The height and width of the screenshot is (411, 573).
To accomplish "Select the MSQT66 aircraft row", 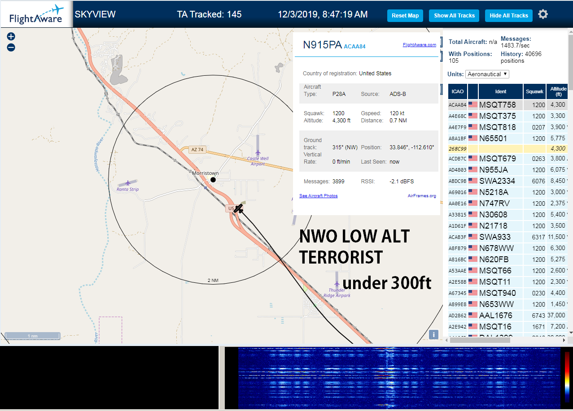I will click(x=508, y=271).
